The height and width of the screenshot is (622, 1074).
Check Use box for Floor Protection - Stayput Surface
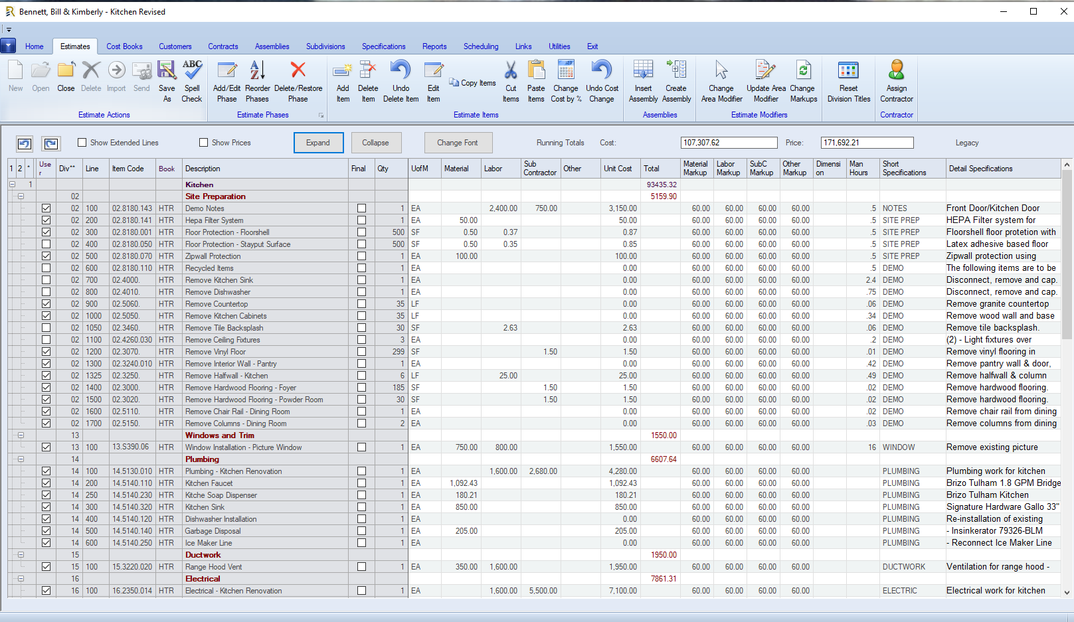[x=46, y=244]
